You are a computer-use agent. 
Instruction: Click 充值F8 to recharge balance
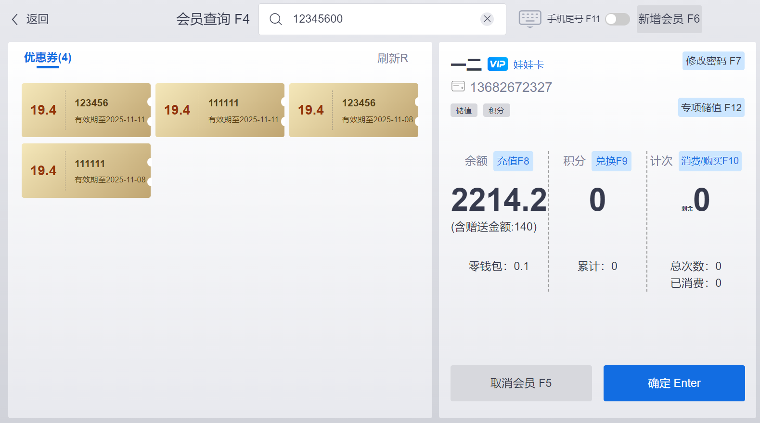(513, 161)
